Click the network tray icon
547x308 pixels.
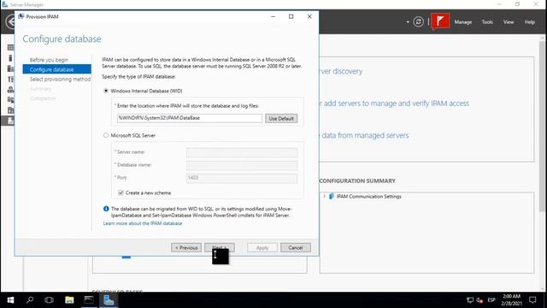click(x=470, y=300)
